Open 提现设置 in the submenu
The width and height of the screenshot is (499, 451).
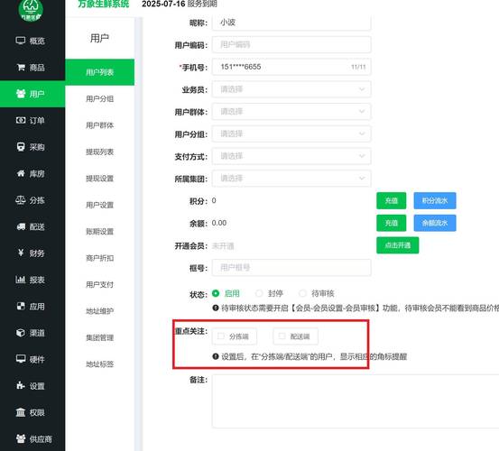99,179
